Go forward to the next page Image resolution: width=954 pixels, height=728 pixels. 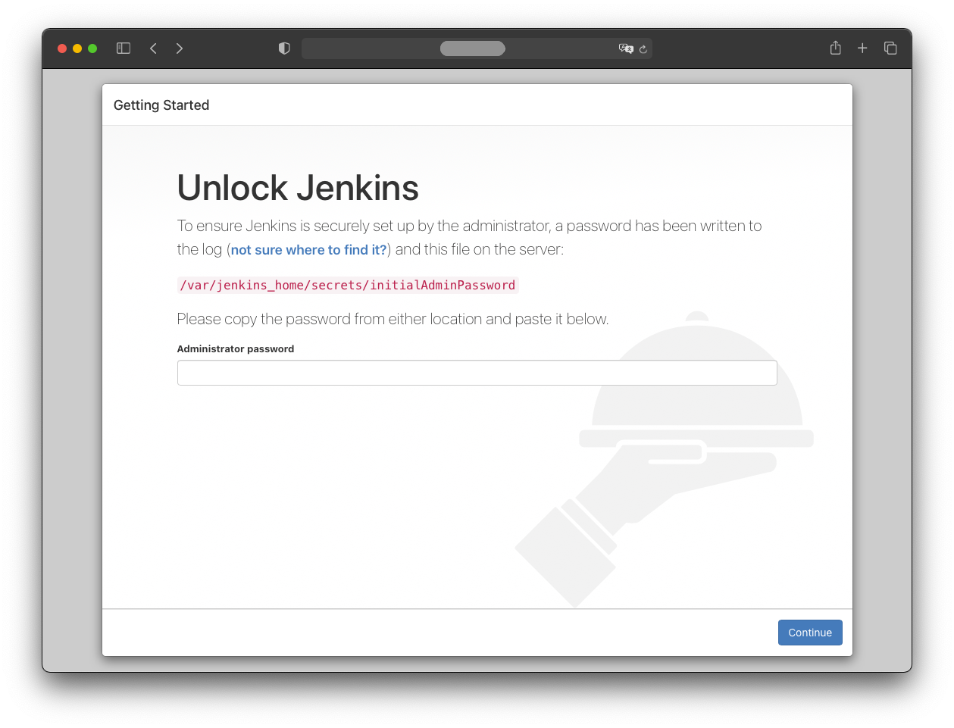click(x=180, y=48)
